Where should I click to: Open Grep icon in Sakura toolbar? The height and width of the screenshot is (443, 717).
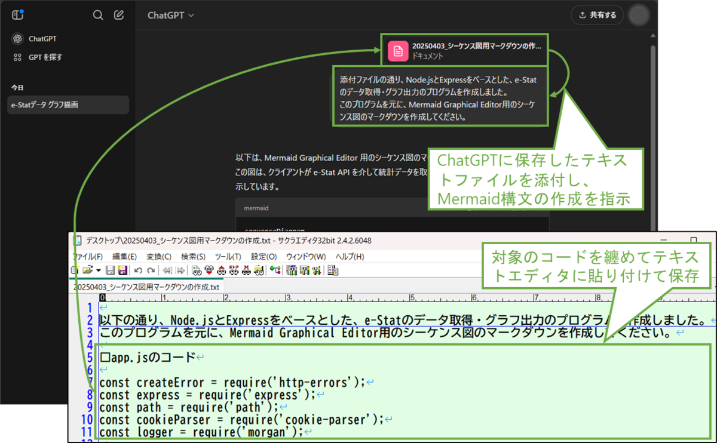258,270
